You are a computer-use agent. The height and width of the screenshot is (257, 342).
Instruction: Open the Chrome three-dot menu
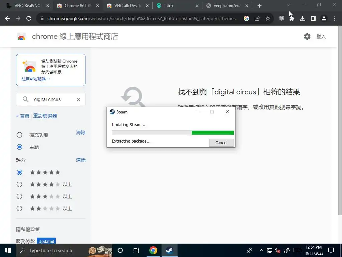click(335, 19)
